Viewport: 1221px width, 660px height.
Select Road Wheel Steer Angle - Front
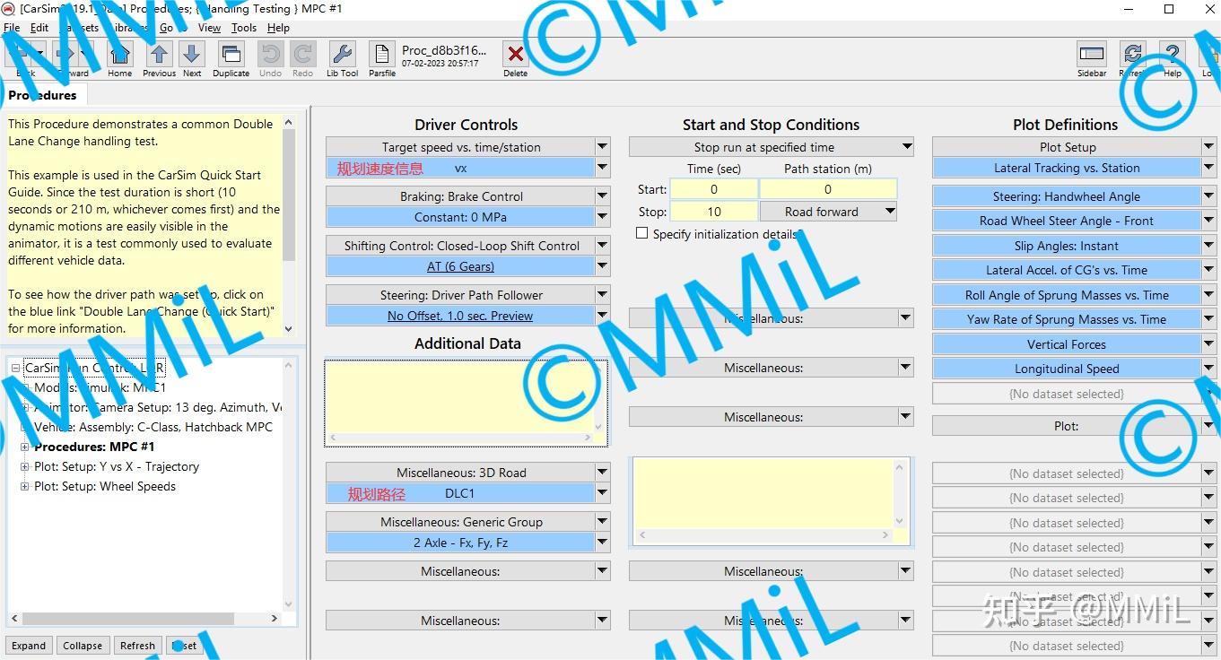click(1067, 221)
